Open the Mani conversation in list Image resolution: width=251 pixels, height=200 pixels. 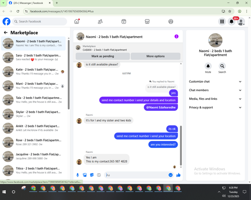33,86
